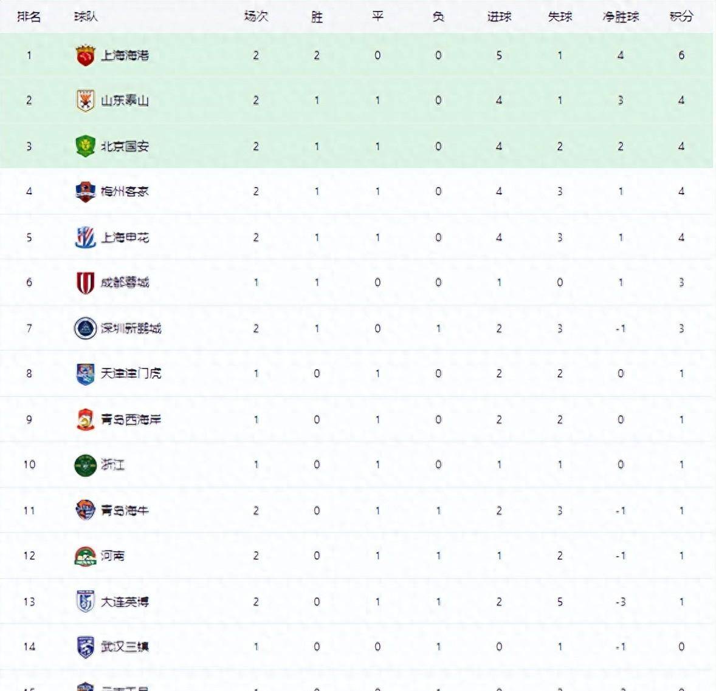
Task: Click the 上海海港 team logo
Action: pyautogui.click(x=85, y=55)
